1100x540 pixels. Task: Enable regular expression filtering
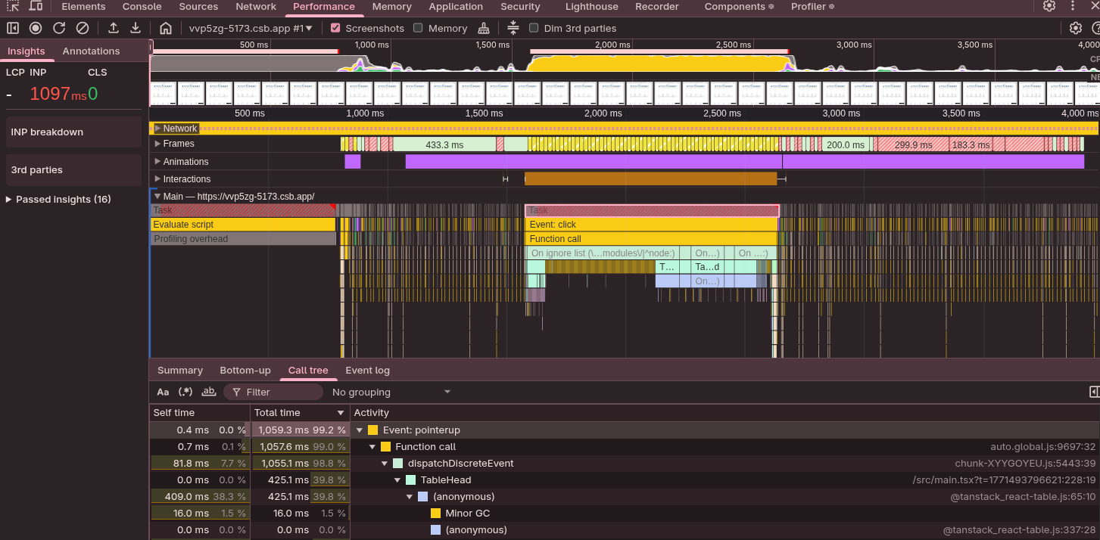[x=185, y=392]
